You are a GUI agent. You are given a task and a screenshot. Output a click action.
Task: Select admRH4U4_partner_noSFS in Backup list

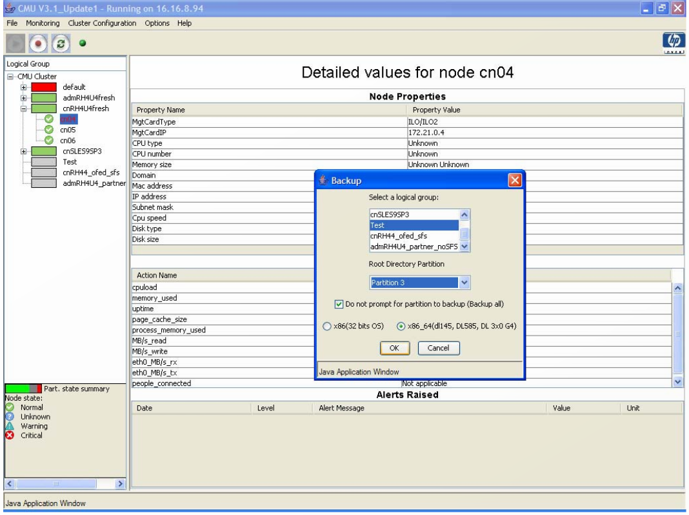(x=414, y=247)
